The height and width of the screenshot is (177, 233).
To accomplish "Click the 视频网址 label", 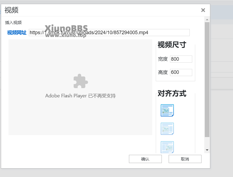I will tap(17, 33).
